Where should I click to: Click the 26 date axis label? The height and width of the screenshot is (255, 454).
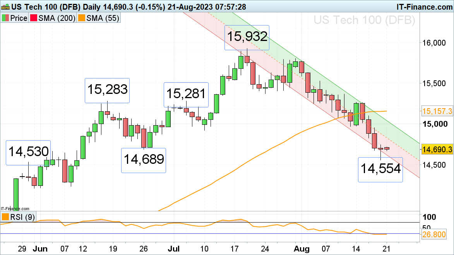click(x=143, y=249)
